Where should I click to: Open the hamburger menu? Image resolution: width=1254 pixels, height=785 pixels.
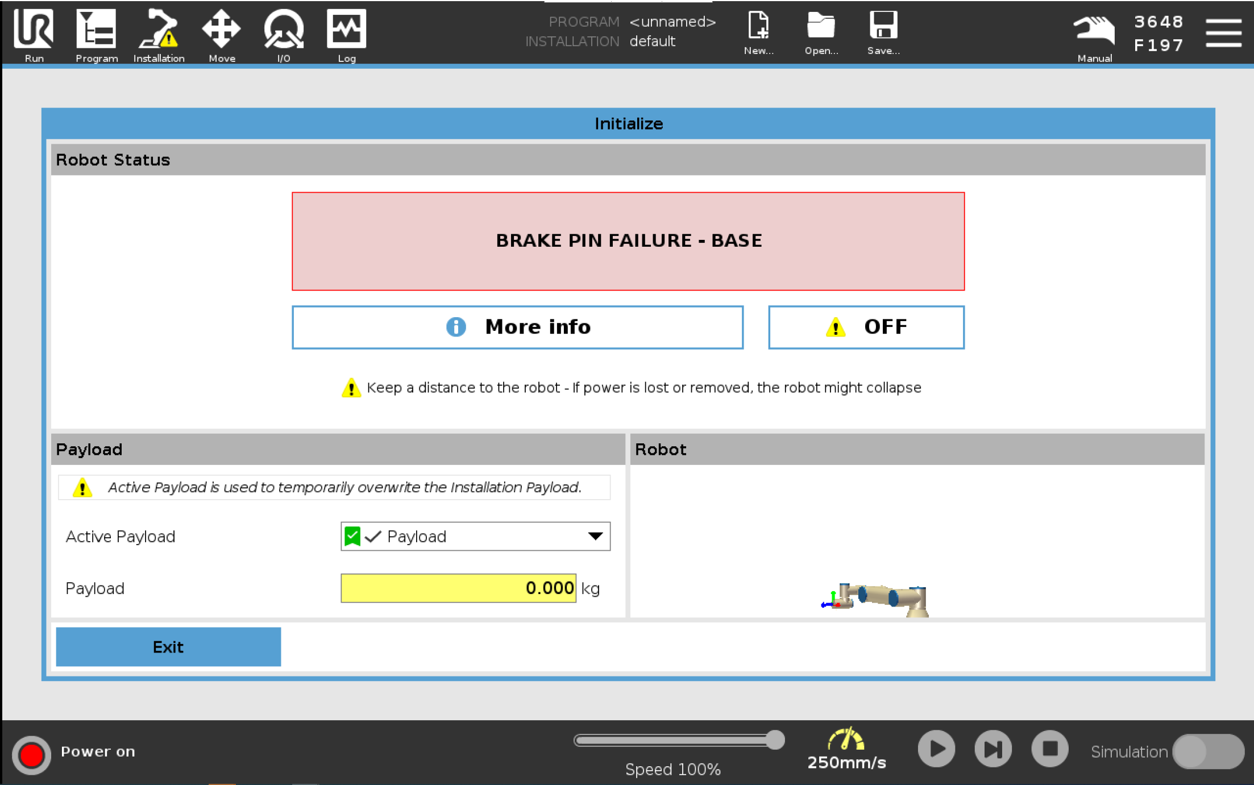tap(1223, 33)
